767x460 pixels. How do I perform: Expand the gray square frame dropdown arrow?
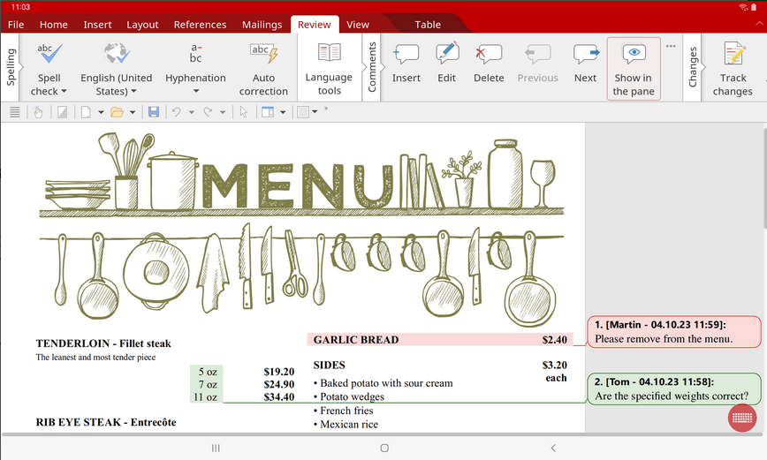click(x=315, y=112)
